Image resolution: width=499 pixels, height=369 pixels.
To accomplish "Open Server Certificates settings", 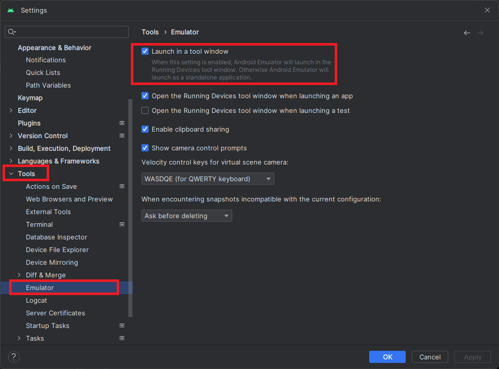I will click(55, 313).
